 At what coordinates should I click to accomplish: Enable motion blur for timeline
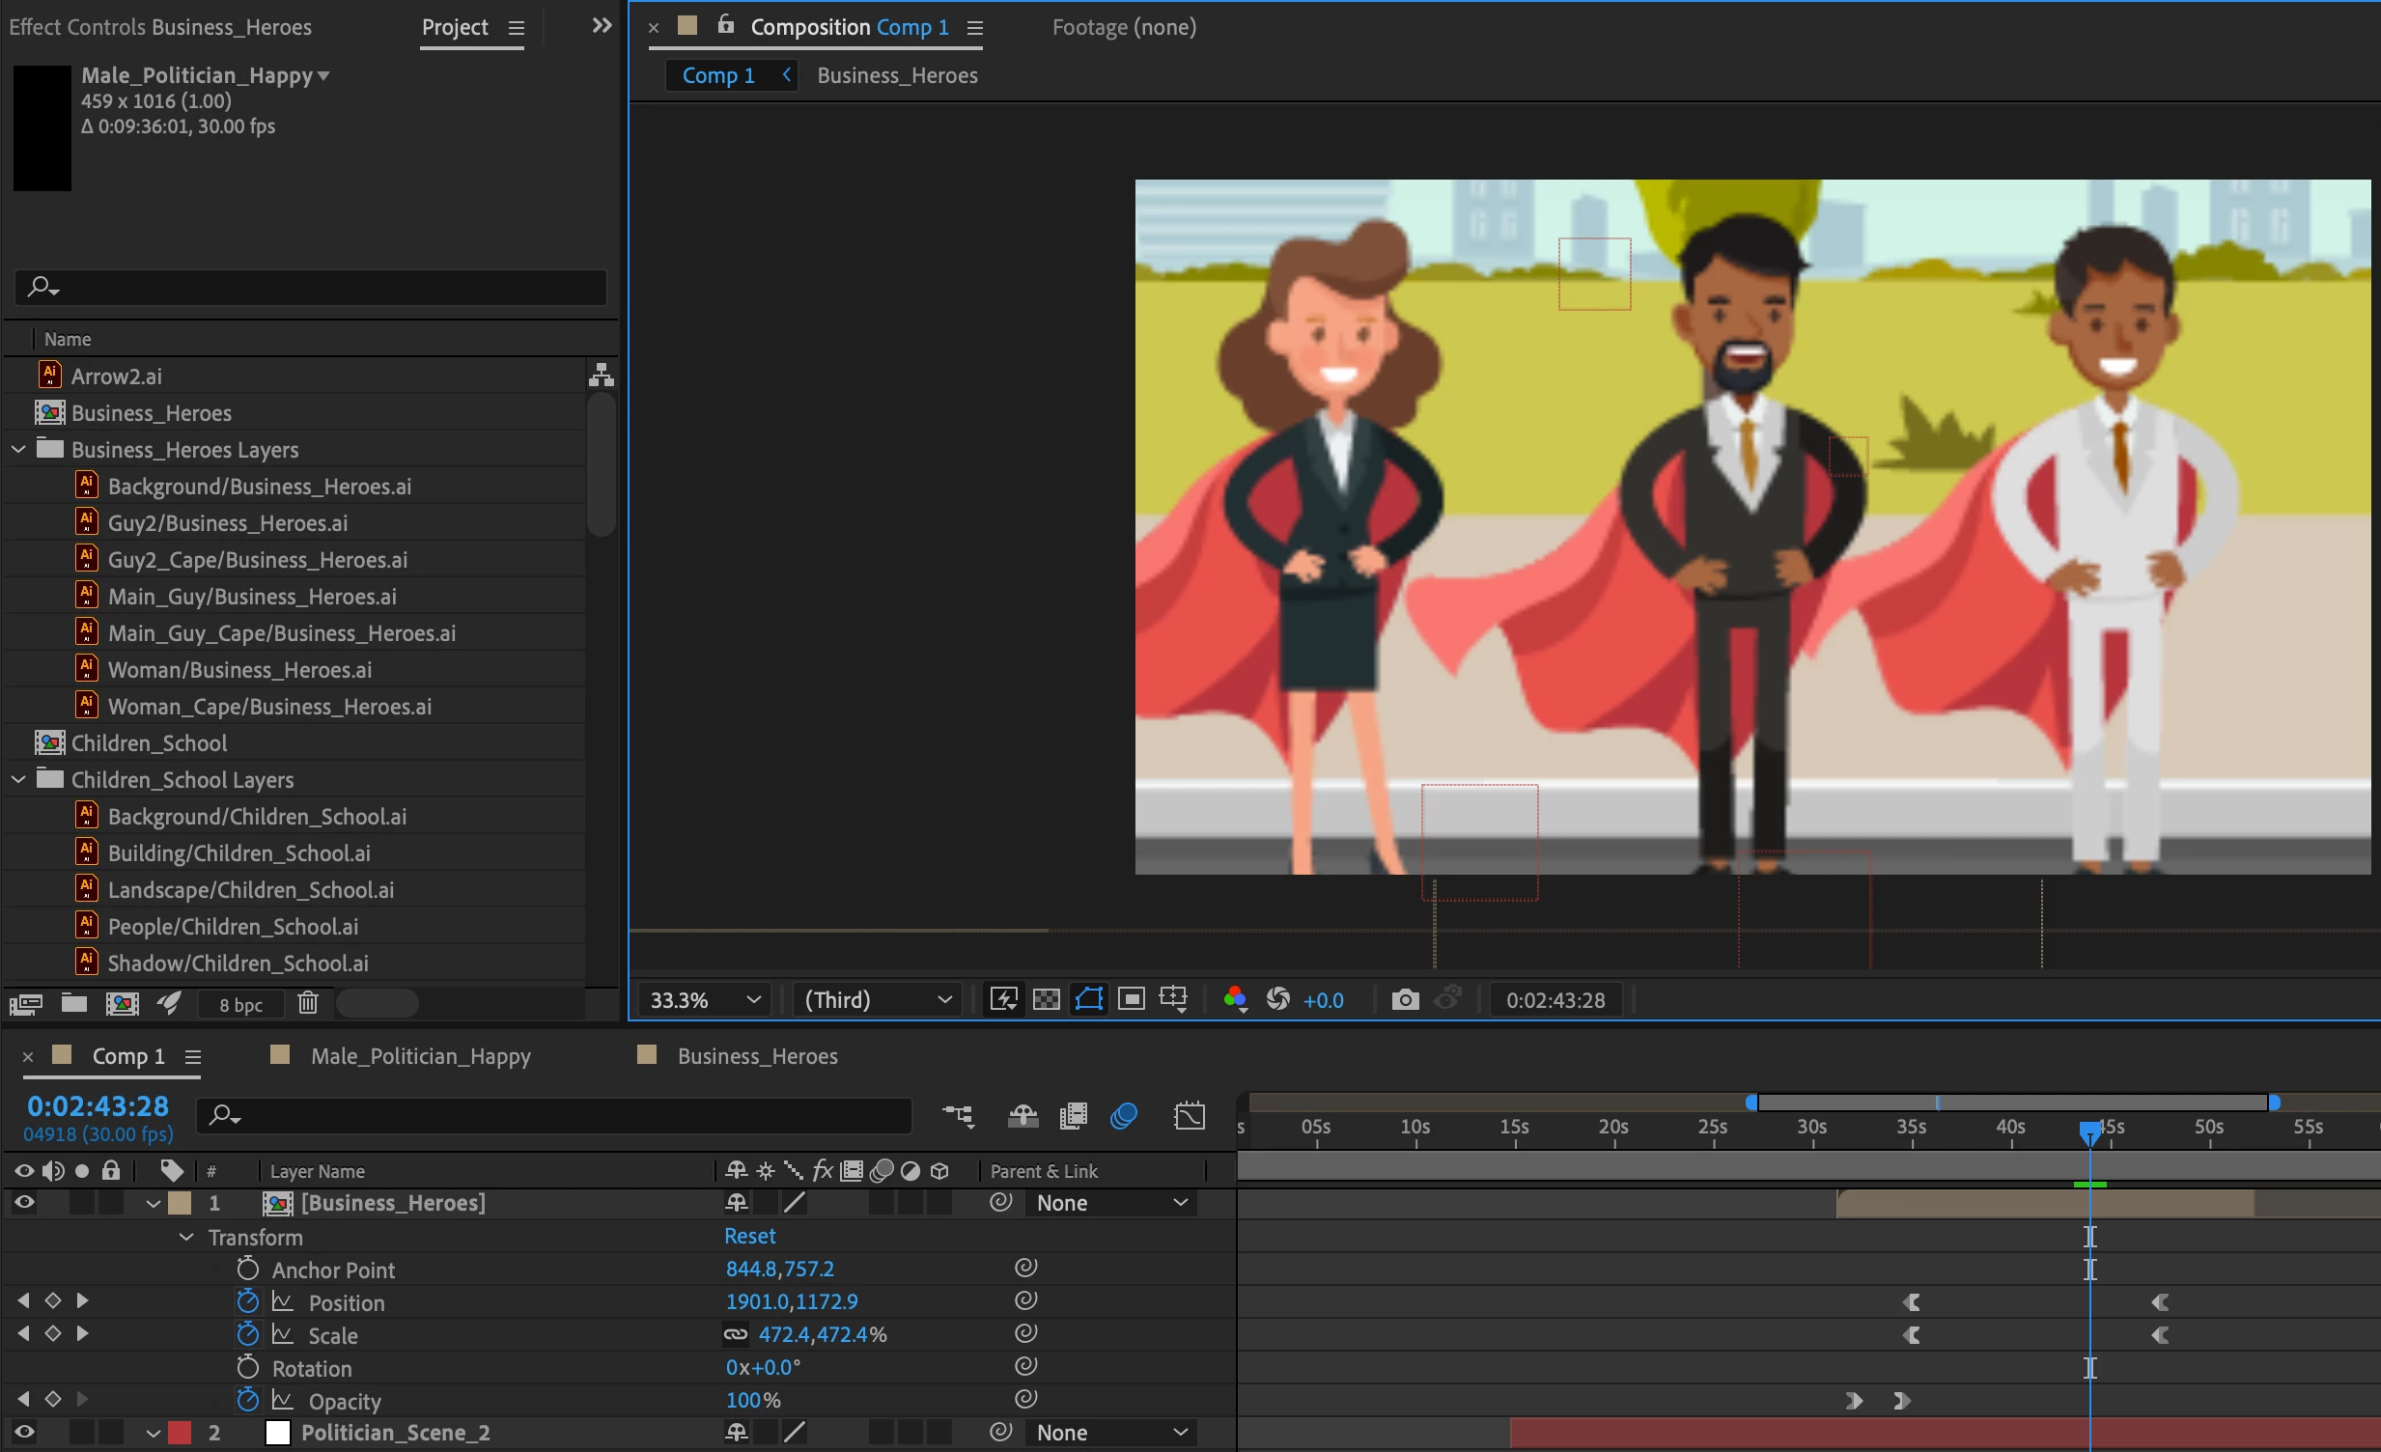tap(1123, 1116)
